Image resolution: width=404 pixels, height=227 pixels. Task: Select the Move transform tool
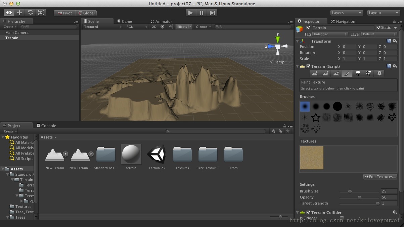(19, 13)
